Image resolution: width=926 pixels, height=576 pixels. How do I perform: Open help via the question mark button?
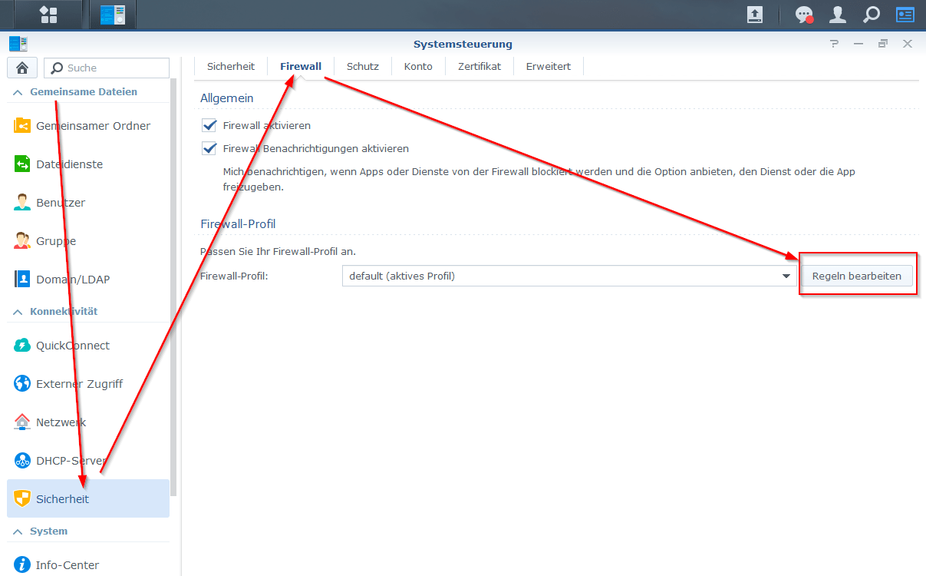(x=834, y=44)
